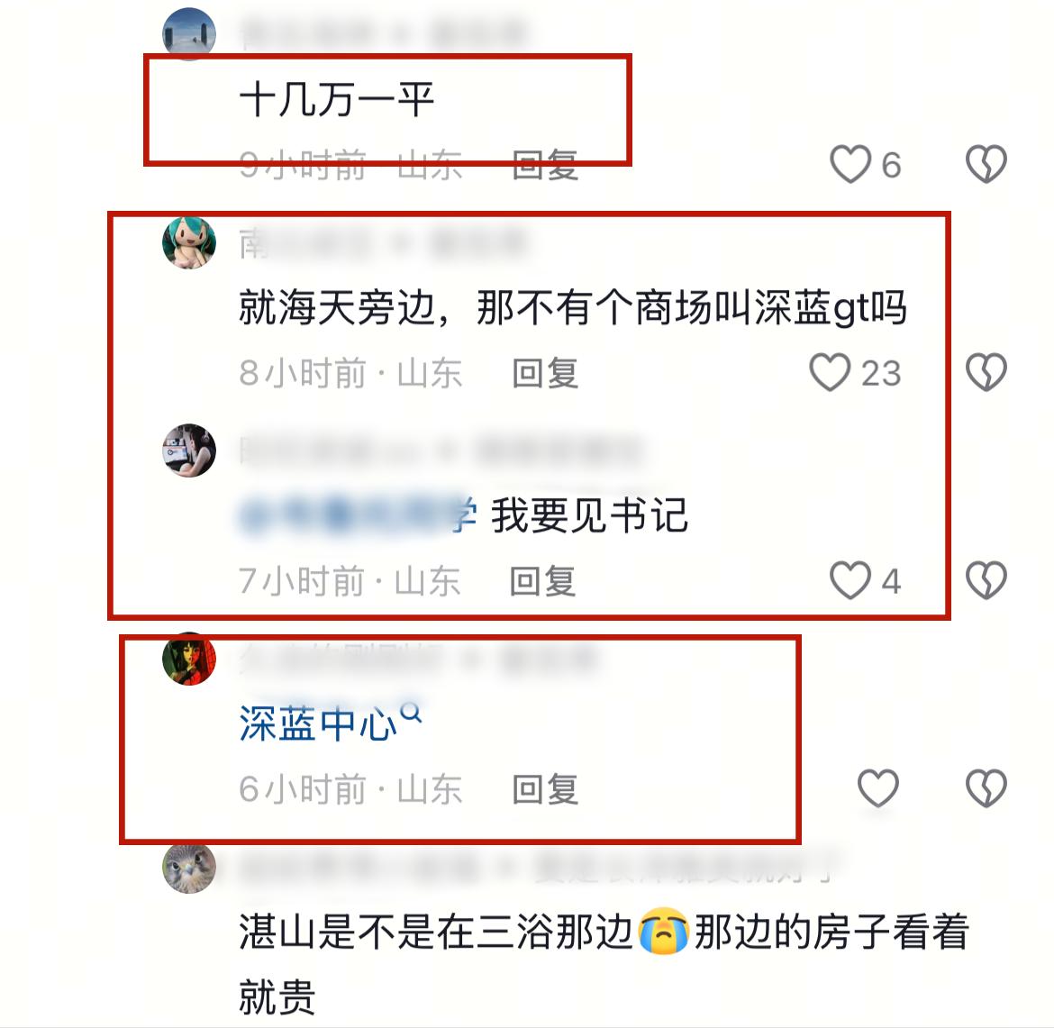Dislike the "我要见书记" comment
The height and width of the screenshot is (1028, 1054).
(986, 579)
